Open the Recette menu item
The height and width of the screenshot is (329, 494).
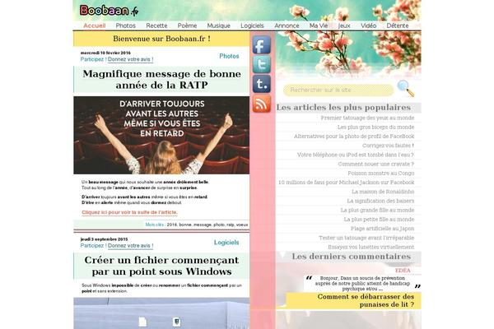pyautogui.click(x=156, y=25)
